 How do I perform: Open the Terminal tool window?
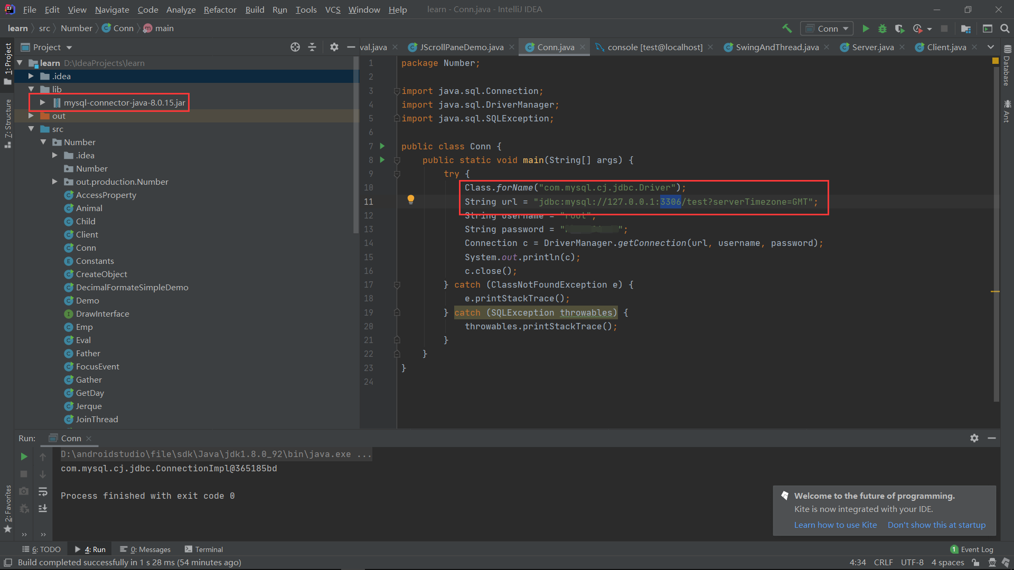[204, 549]
